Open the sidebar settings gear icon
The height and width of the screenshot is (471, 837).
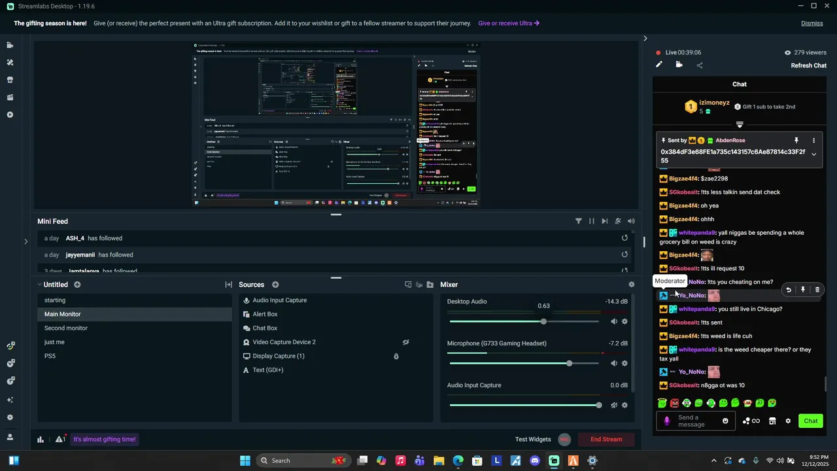click(x=10, y=417)
